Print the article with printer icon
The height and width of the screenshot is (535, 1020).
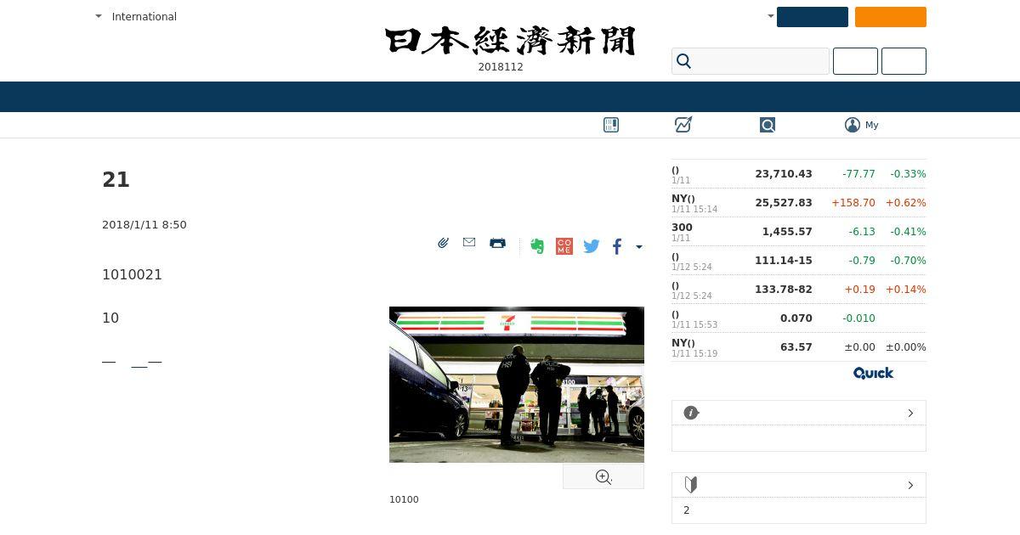point(498,243)
